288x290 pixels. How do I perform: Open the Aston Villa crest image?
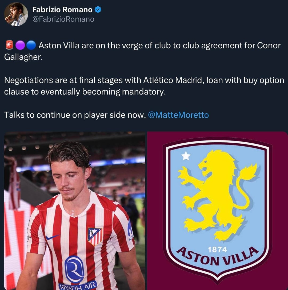point(217,211)
